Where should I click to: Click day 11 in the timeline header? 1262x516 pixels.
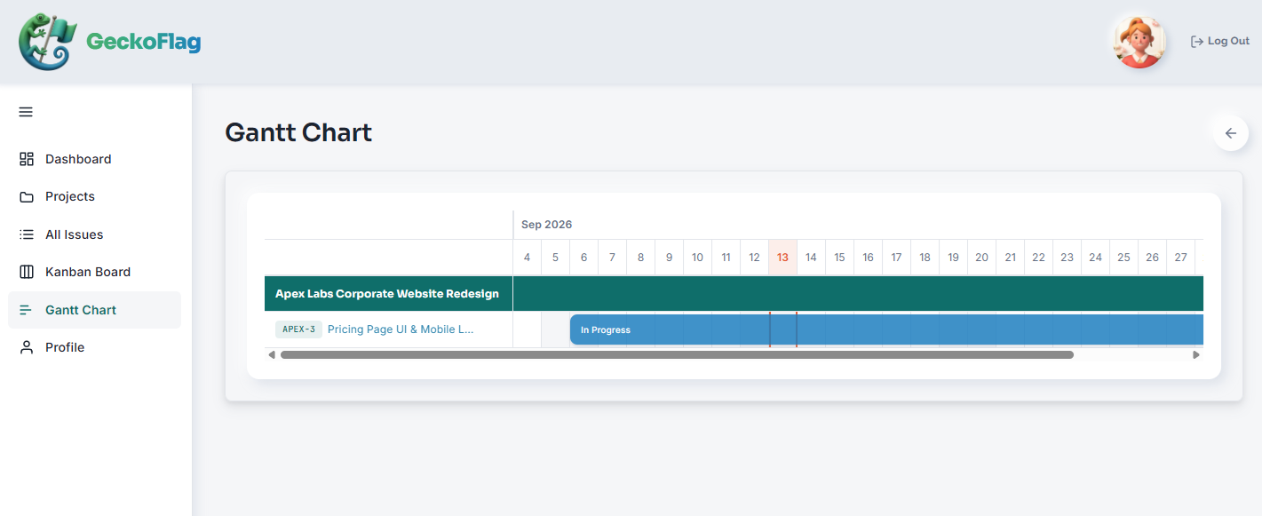[726, 258]
